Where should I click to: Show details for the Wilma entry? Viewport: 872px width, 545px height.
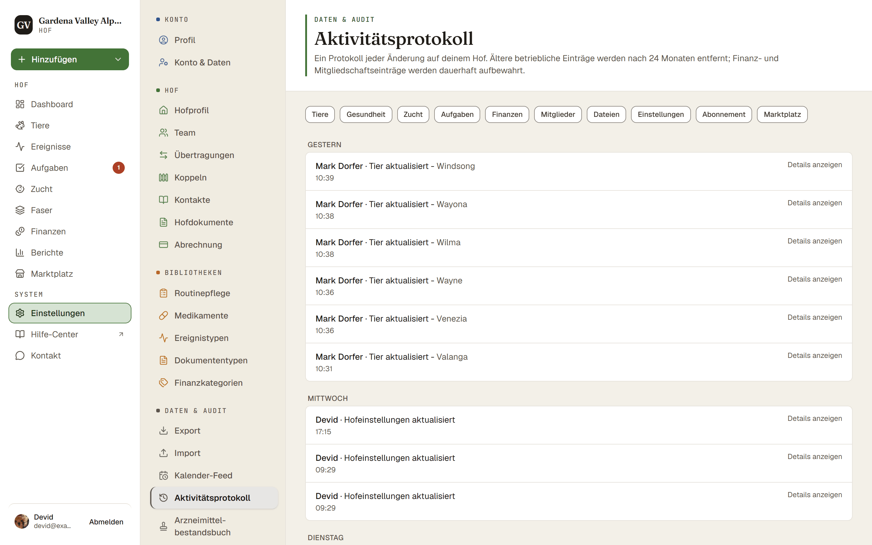[x=814, y=241]
